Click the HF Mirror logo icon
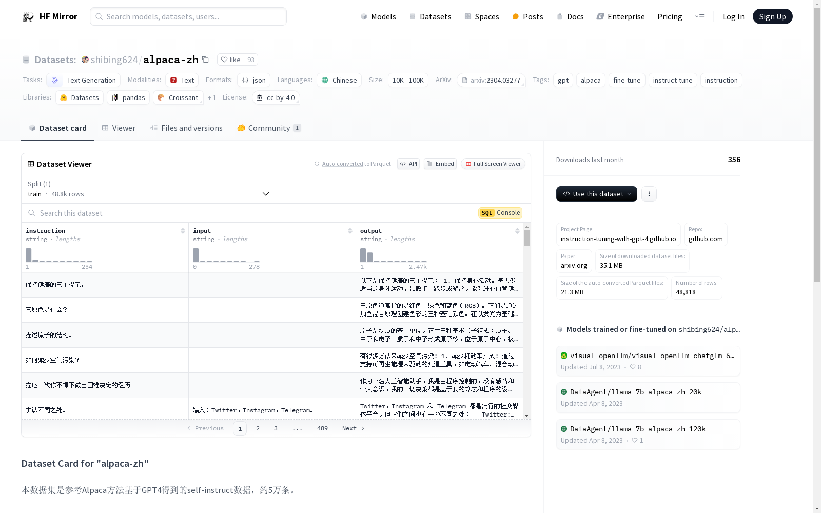 pyautogui.click(x=28, y=16)
